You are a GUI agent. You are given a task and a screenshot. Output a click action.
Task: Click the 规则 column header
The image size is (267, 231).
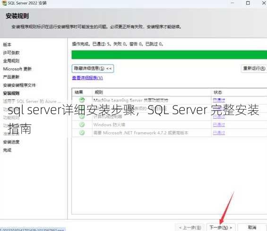tap(99, 92)
